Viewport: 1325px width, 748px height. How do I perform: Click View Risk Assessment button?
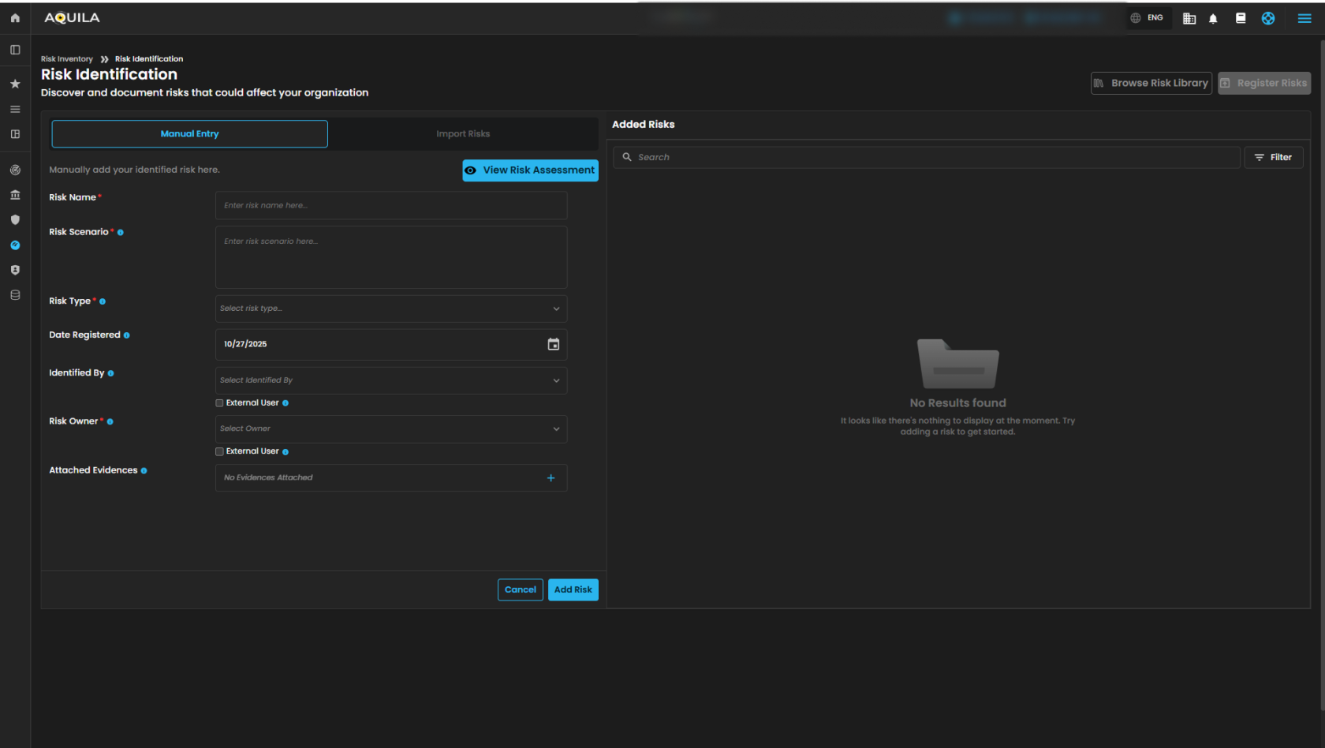(530, 170)
